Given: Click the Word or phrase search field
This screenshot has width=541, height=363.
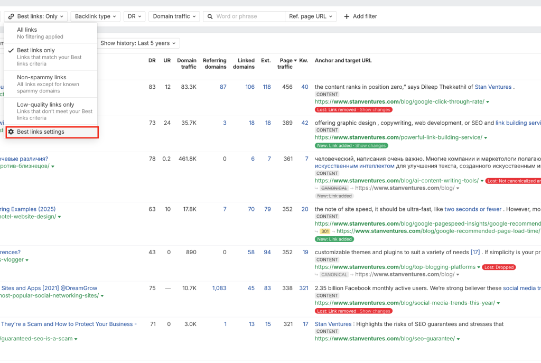Looking at the screenshot, I should coord(248,16).
